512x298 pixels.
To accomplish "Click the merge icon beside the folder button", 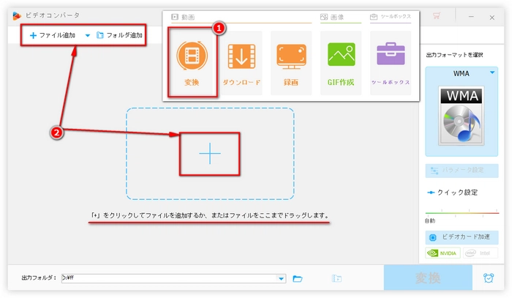I will 336,278.
